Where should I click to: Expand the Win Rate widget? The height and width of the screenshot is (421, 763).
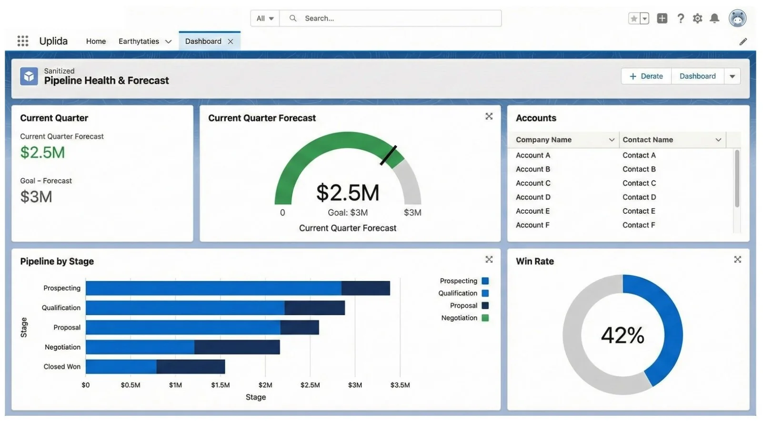(737, 260)
